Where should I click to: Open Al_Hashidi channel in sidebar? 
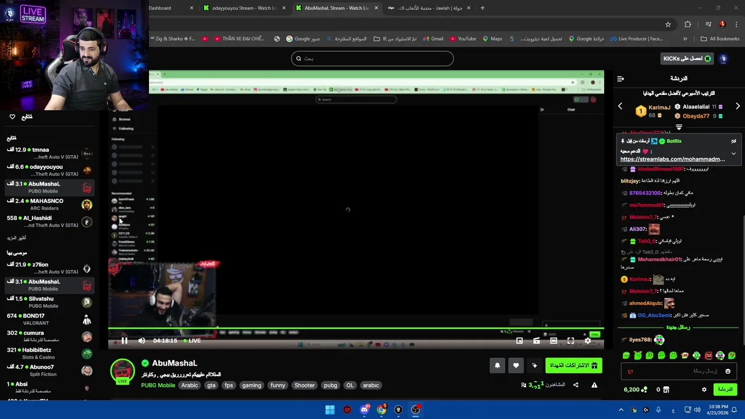(49, 222)
